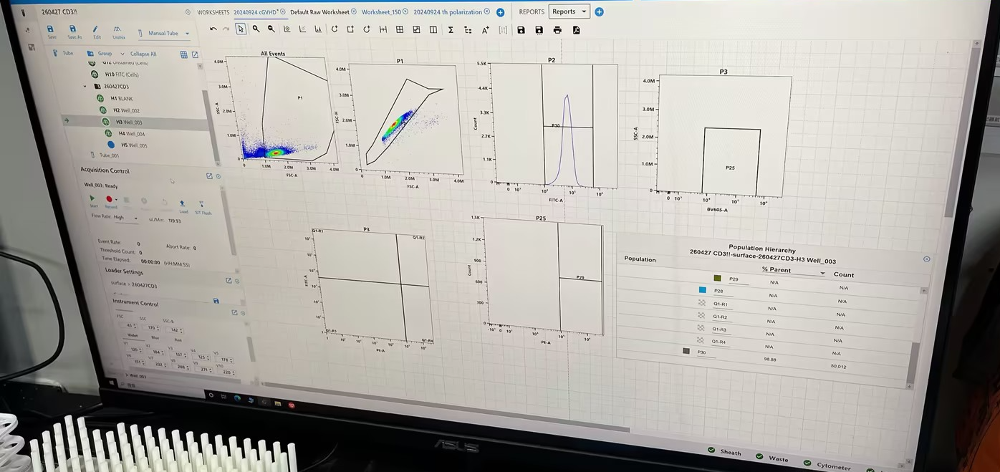This screenshot has width=1000, height=472.
Task: Add a text annotation with A+ icon
Action: click(x=486, y=30)
